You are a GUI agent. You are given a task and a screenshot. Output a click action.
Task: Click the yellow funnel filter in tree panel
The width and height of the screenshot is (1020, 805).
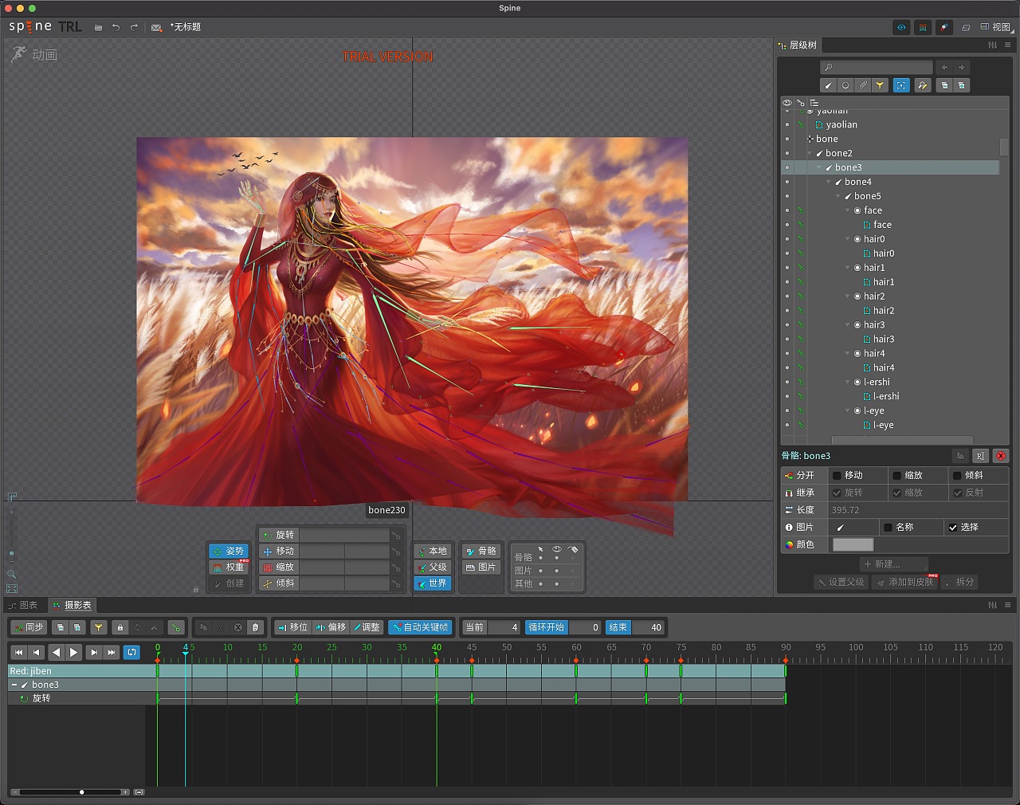(880, 85)
